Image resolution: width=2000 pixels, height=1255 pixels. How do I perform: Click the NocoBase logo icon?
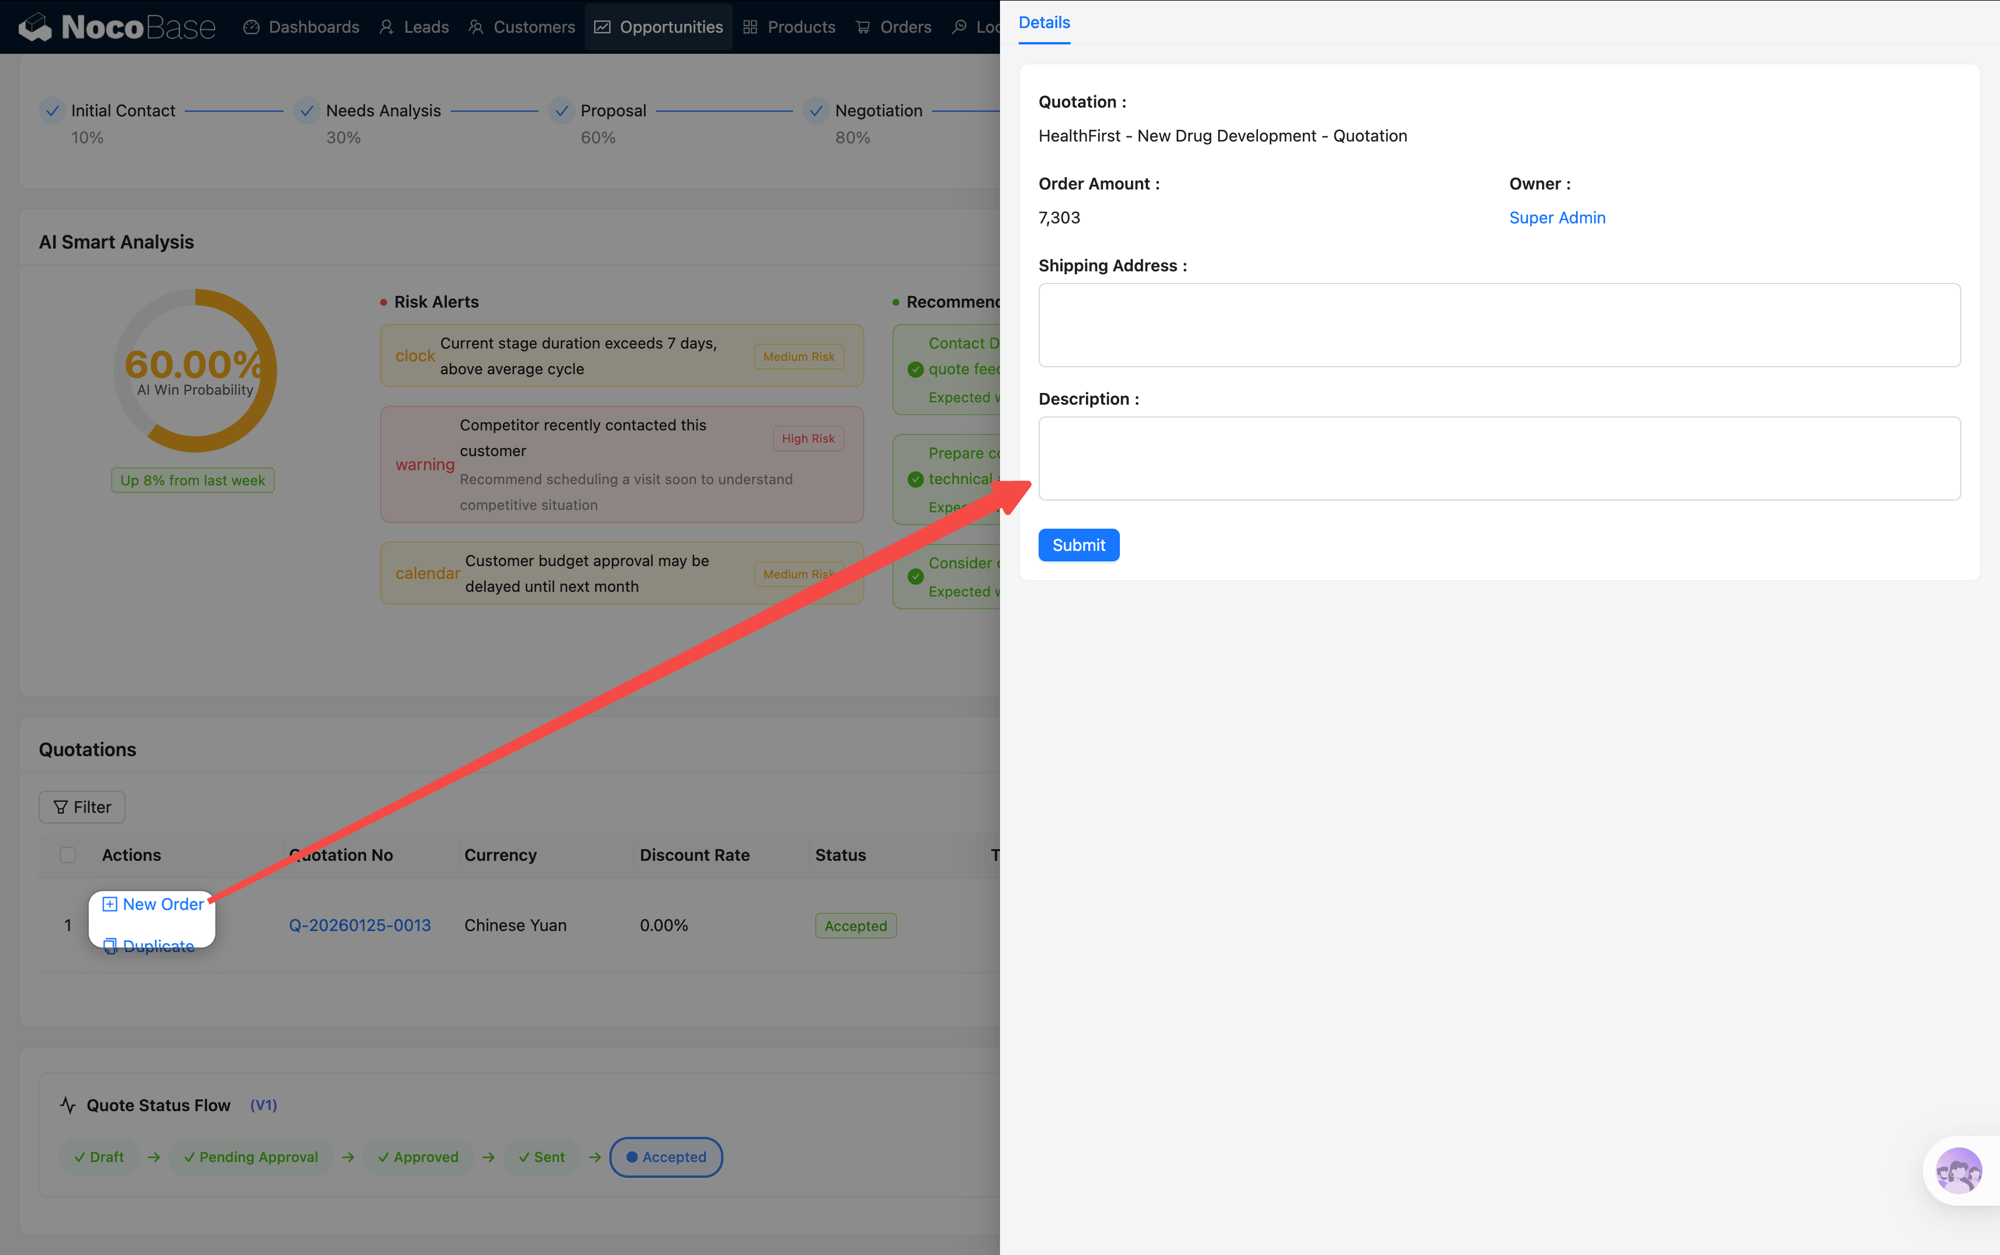pos(35,26)
